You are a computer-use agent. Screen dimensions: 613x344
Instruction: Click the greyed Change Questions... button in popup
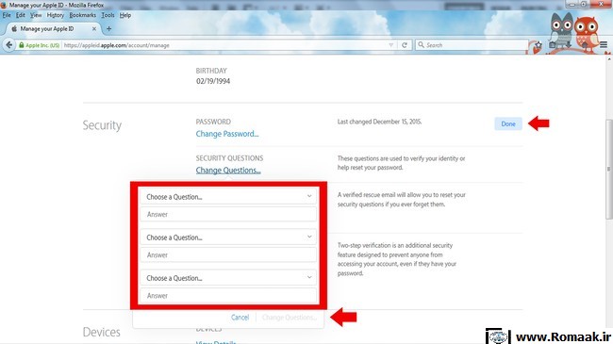coord(290,318)
